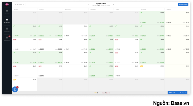Click the 02/08 date label
Viewport: 193px width, 106px height.
click(188, 13)
